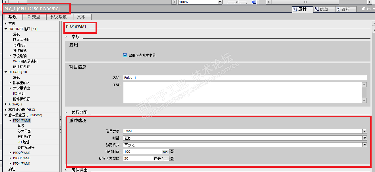Screen dimensions: 375x172
Task: Click the tree pane collapse left arrow handle
Action: pyautogui.click(x=60, y=120)
